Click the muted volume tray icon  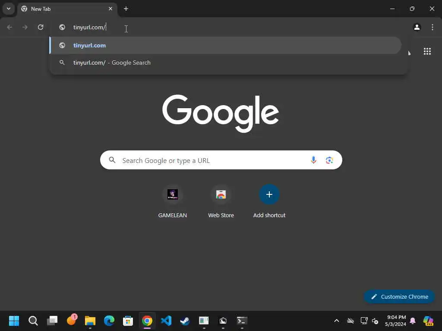[x=375, y=321]
